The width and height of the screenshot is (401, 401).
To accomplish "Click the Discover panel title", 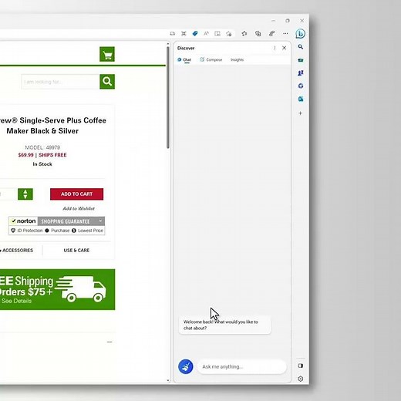I will [x=186, y=48].
